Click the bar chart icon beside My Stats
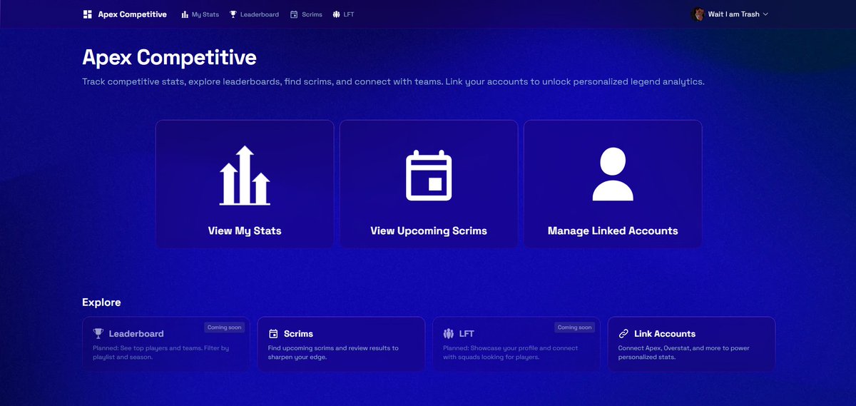The height and width of the screenshot is (406, 856). 185,14
